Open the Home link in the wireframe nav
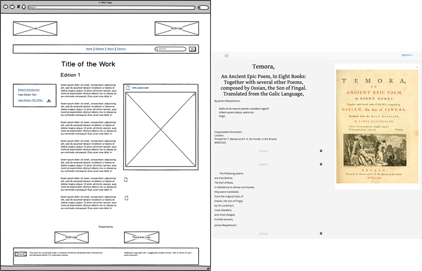 (x=89, y=49)
